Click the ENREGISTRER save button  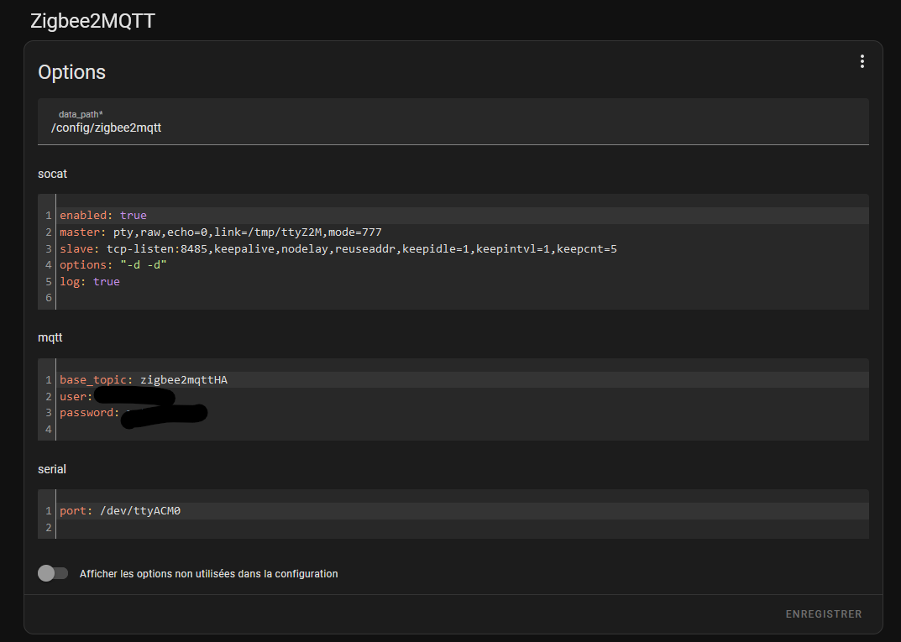click(823, 614)
